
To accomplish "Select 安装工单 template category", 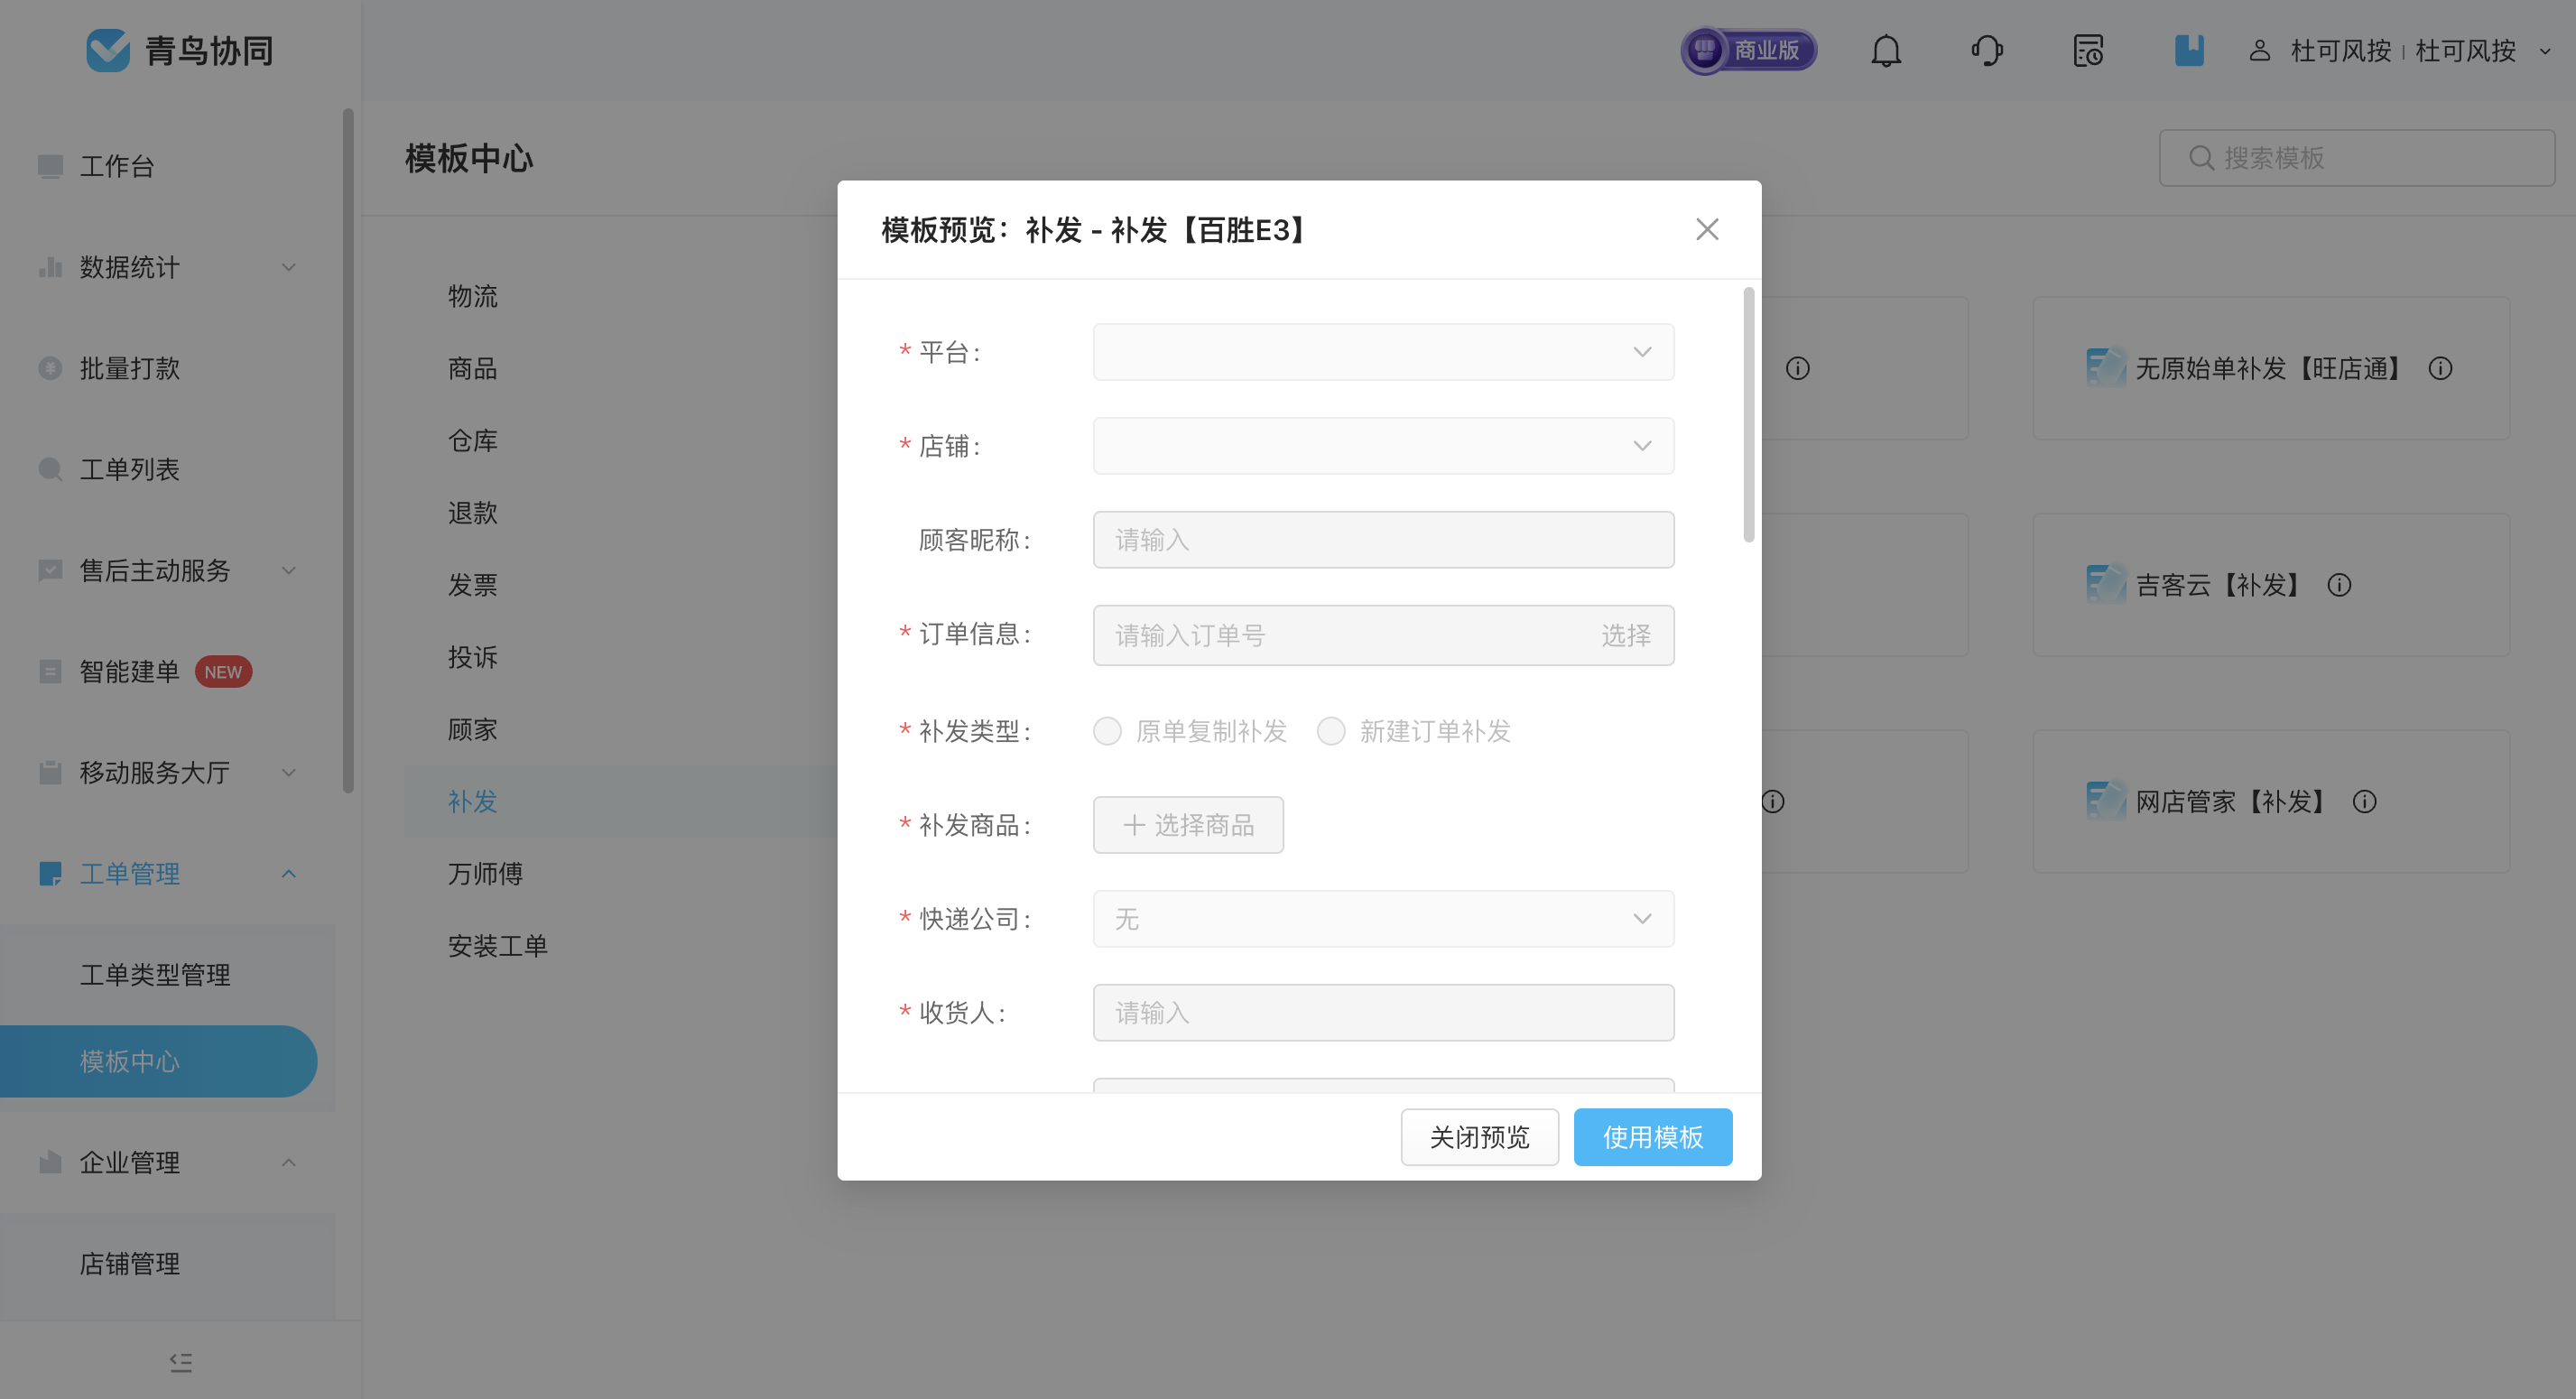I will point(498,946).
